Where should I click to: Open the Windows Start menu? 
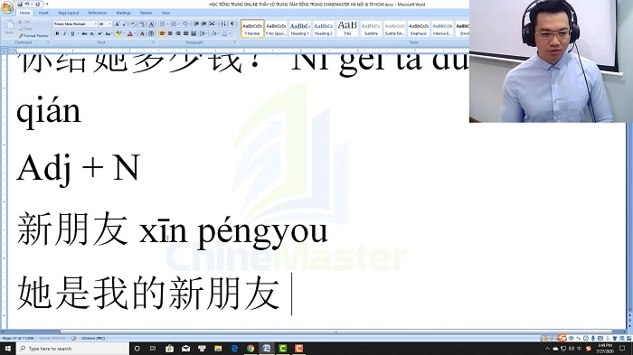pos(7,348)
